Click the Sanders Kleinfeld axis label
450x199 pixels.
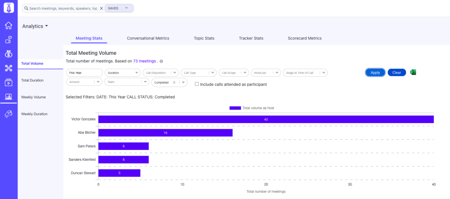82,160
